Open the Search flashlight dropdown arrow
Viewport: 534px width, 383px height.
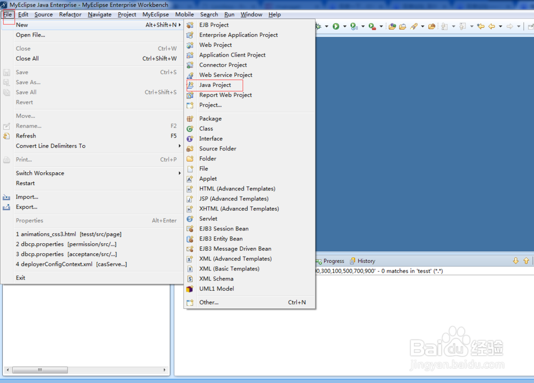[422, 26]
